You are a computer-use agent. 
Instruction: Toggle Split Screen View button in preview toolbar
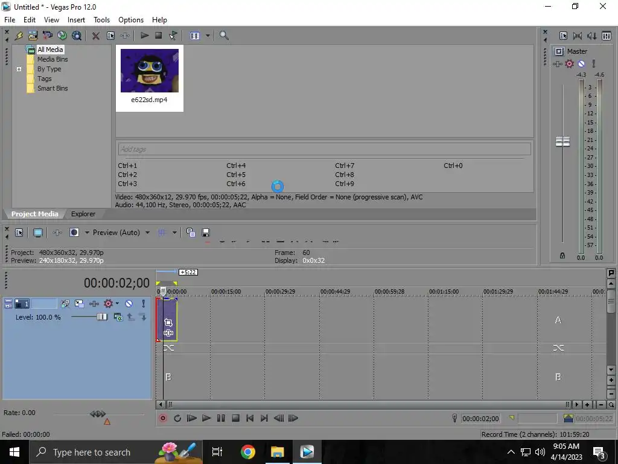point(74,233)
